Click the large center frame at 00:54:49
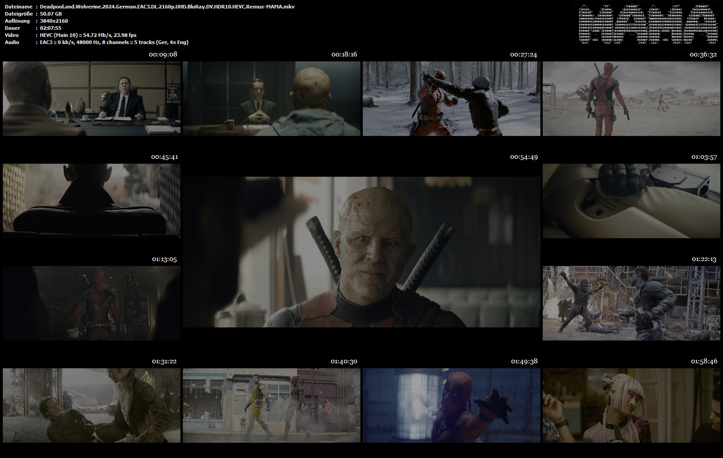The image size is (723, 458). 362,252
